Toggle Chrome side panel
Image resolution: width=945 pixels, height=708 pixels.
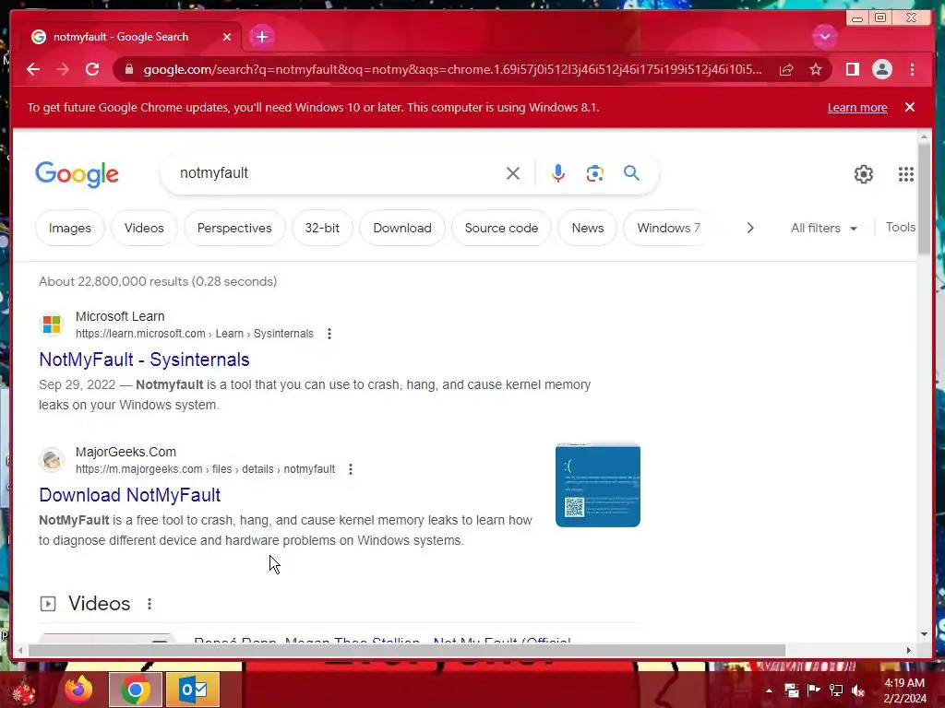[852, 70]
